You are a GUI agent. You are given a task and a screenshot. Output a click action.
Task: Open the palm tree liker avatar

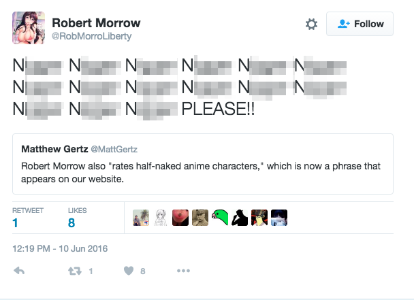coord(141,218)
